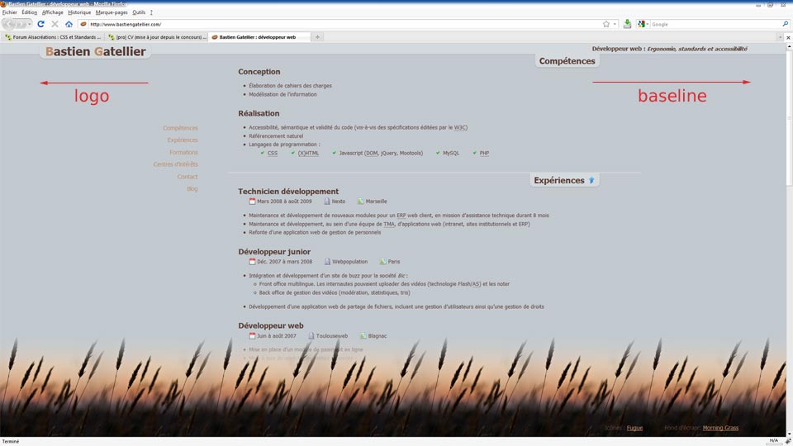Click the green checkmark beside CSS
This screenshot has width=793, height=446.
[x=262, y=153]
